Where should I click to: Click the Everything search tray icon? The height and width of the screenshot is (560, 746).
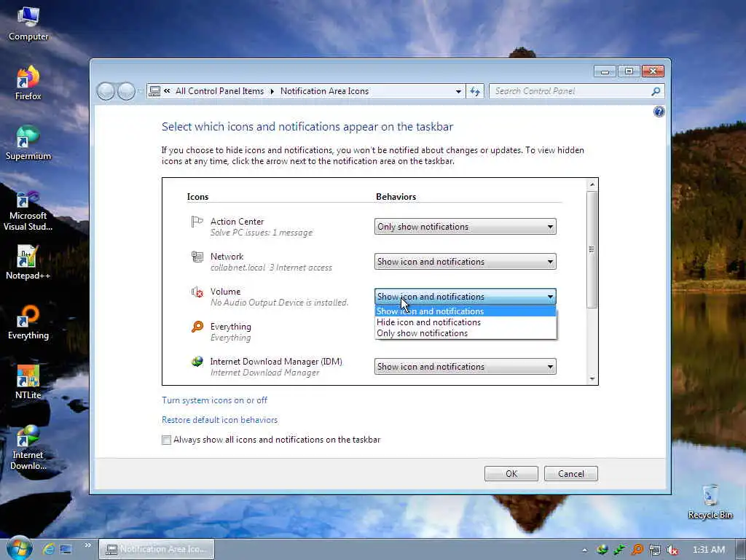click(637, 550)
